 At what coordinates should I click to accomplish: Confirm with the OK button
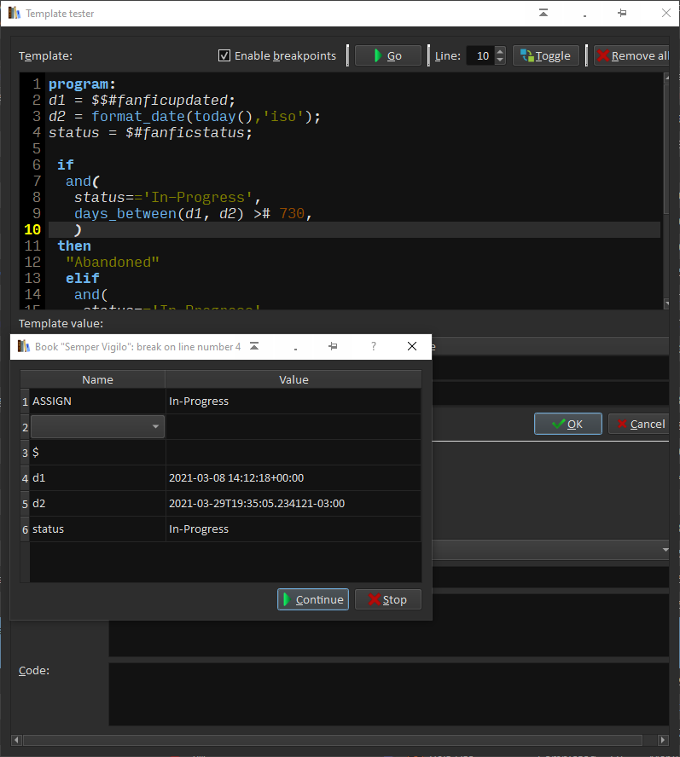tap(567, 424)
